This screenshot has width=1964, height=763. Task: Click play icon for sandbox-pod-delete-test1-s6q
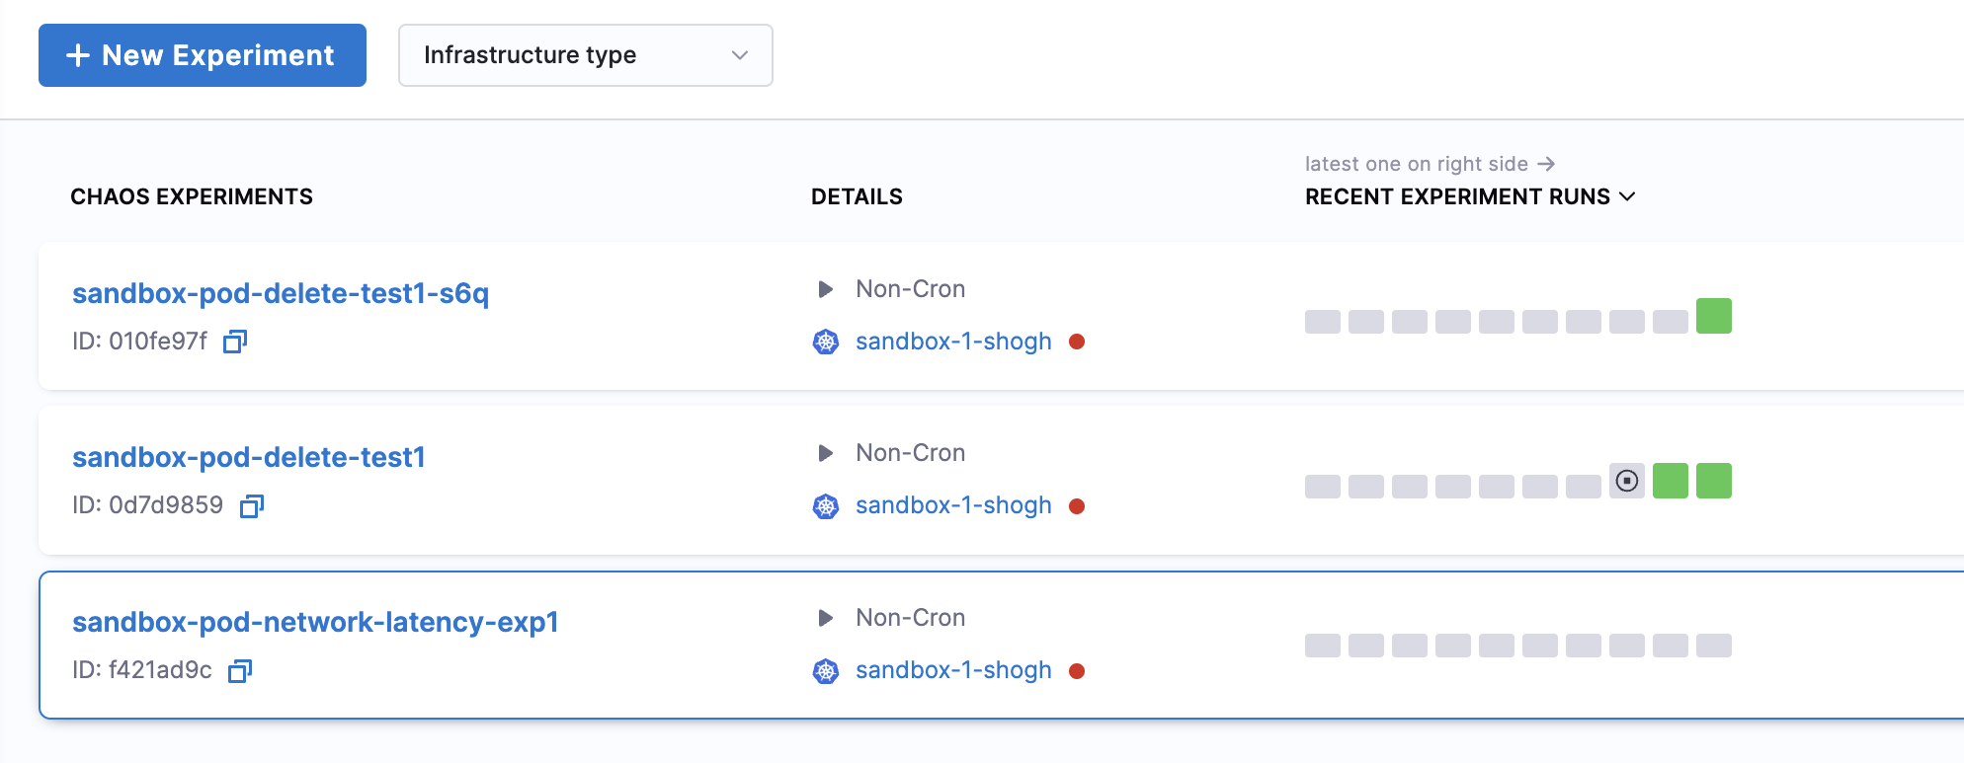pos(825,289)
